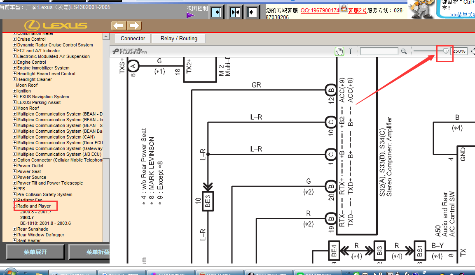Screen dimensions: 475x275
Task: Expand the Electronic Modulated Air Suspension node
Action: point(14,56)
